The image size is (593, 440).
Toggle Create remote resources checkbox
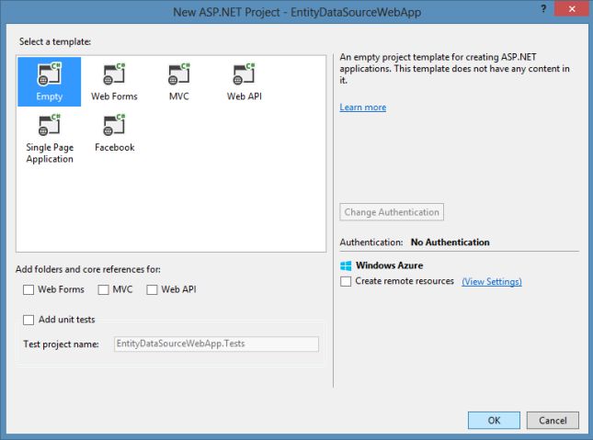pos(346,282)
